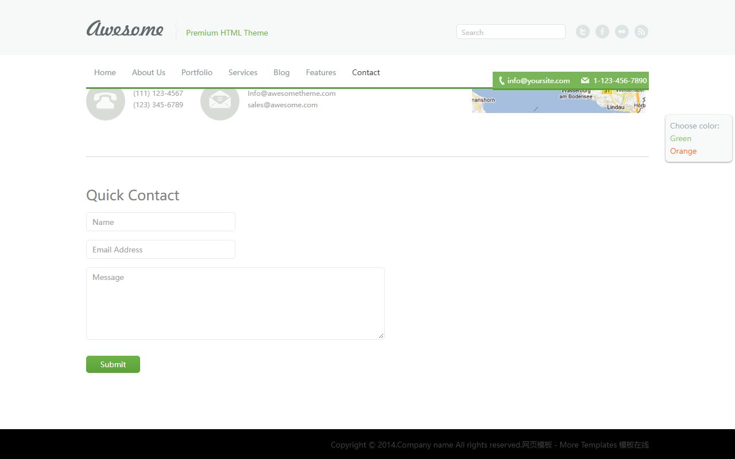
Task: Choose the Green color scheme
Action: click(x=680, y=138)
